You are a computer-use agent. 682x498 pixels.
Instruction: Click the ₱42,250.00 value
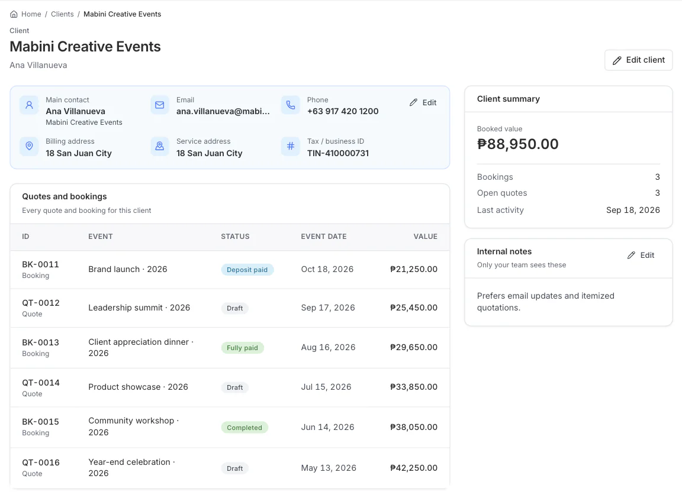click(x=414, y=468)
